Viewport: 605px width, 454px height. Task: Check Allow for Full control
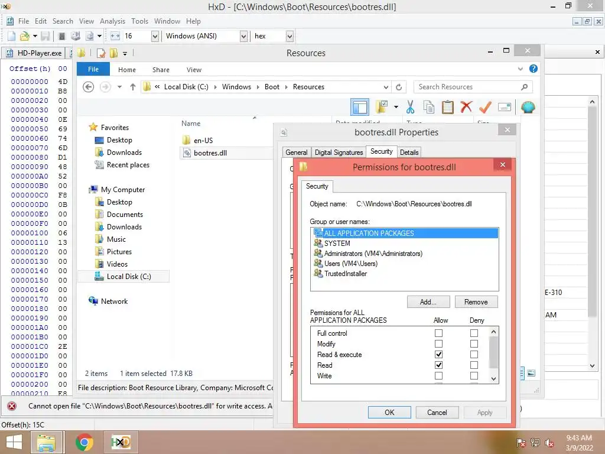[439, 333]
